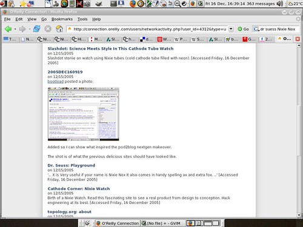Screen dimensions: 303x227
Task: Open the Wikipedia 'W P...' tab
Action: click(181, 39)
